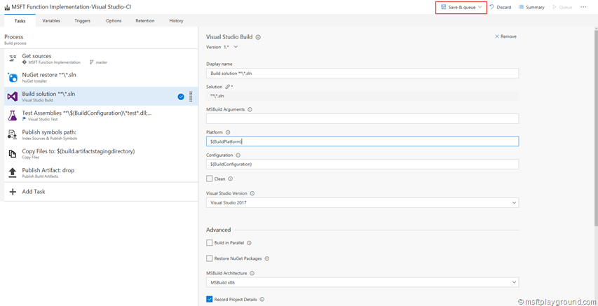This screenshot has height=306, width=598.
Task: Click the Publish symbols path icon
Action: (13, 135)
